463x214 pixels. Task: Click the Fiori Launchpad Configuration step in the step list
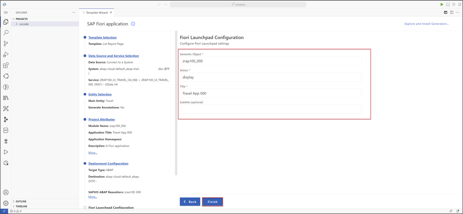[111, 208]
